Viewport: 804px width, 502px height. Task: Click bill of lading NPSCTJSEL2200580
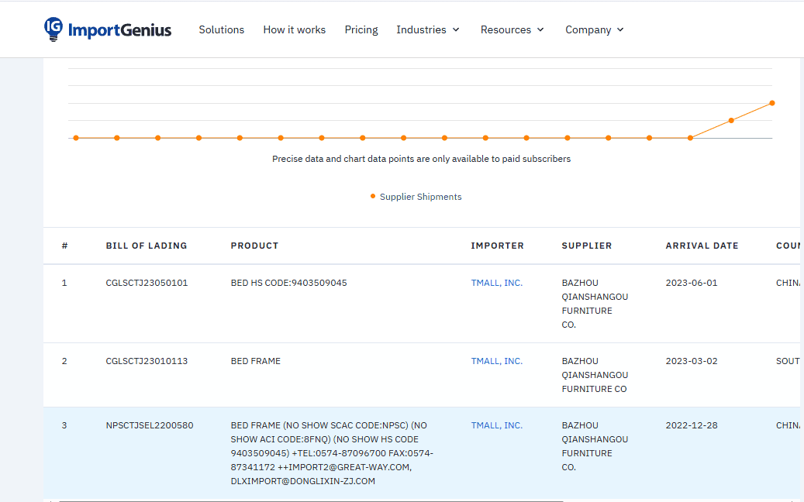pos(150,425)
